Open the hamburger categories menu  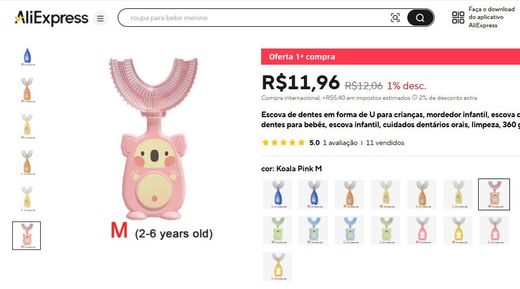(100, 18)
